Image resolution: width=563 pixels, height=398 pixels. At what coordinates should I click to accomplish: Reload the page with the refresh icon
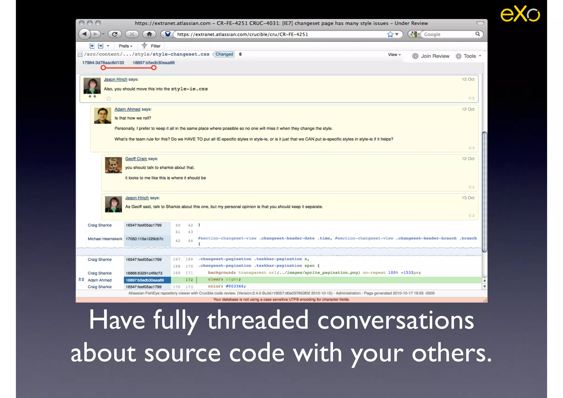(115, 34)
